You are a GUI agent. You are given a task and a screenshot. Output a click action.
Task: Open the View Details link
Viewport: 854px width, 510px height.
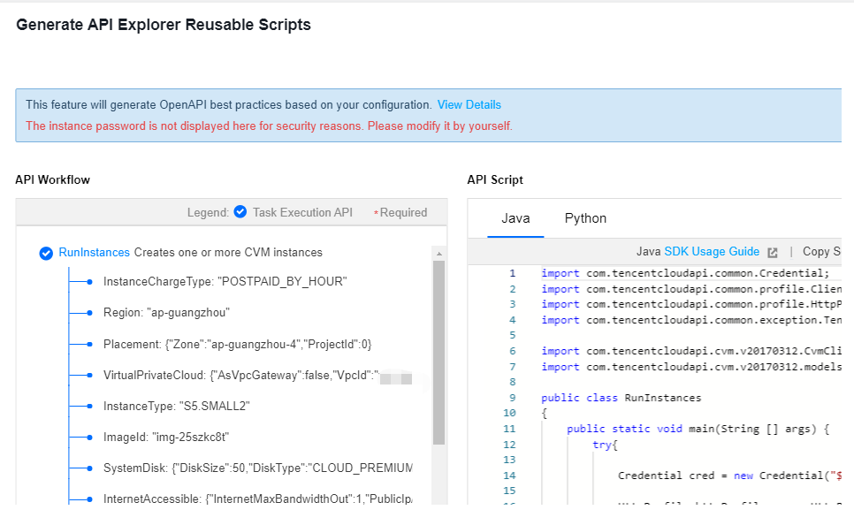coord(469,105)
